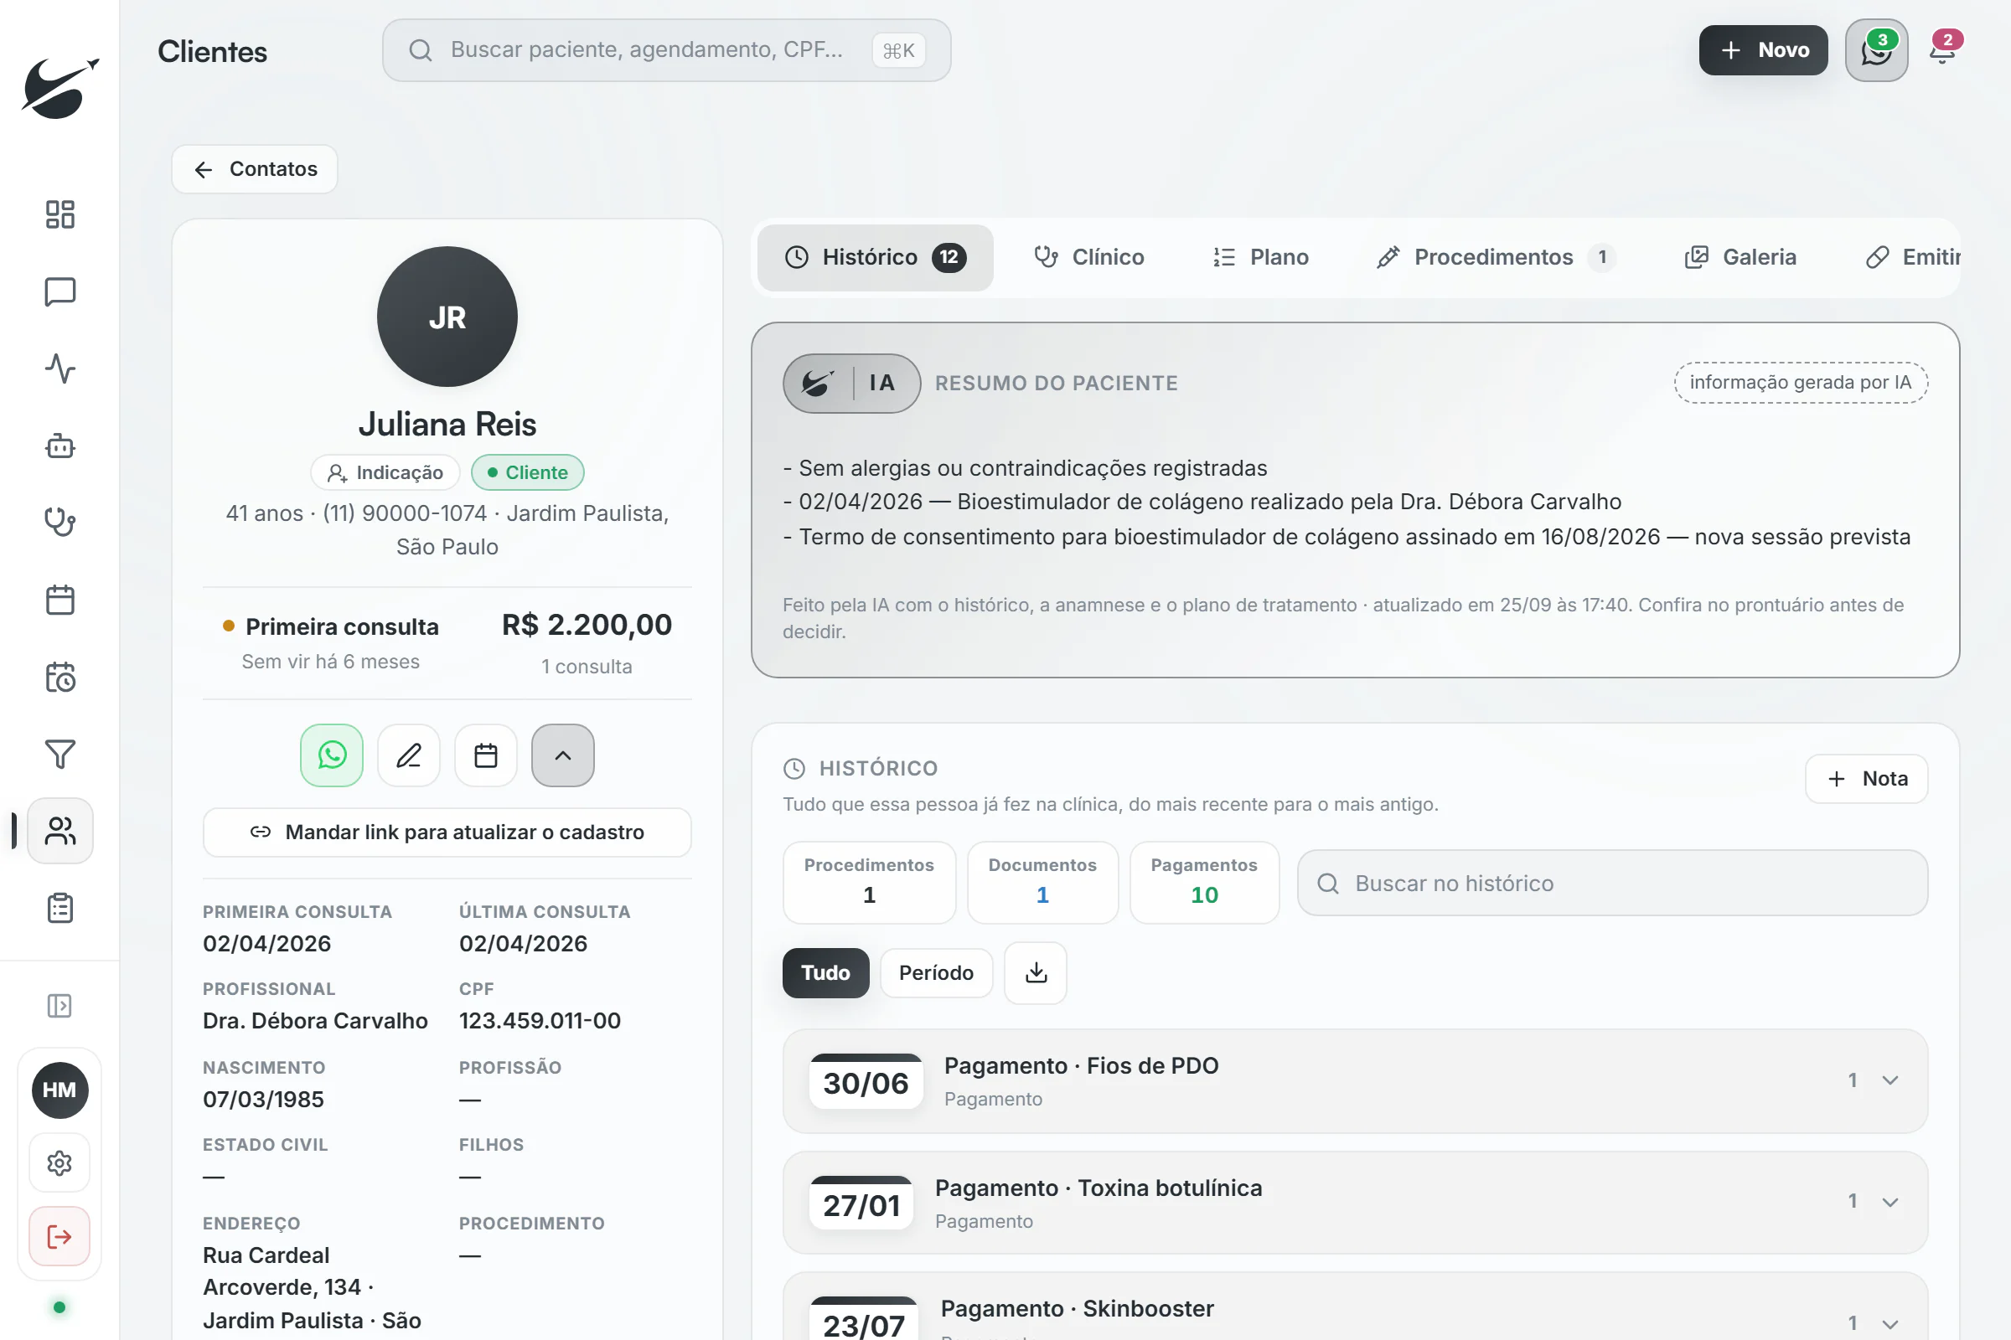
Task: Open the calendar-with-clock sidebar icon
Action: (59, 677)
